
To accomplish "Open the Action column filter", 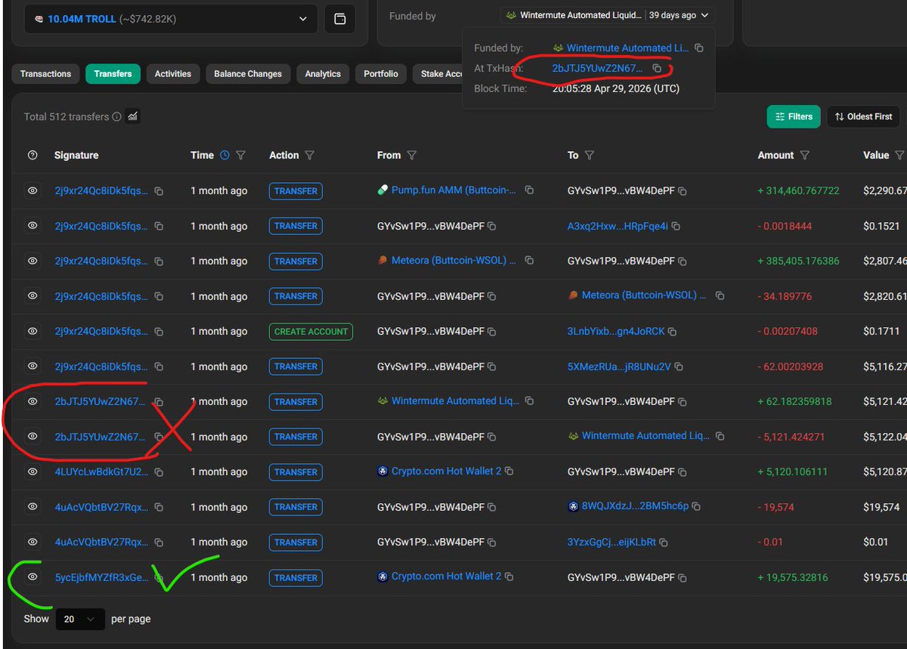I will click(x=310, y=155).
